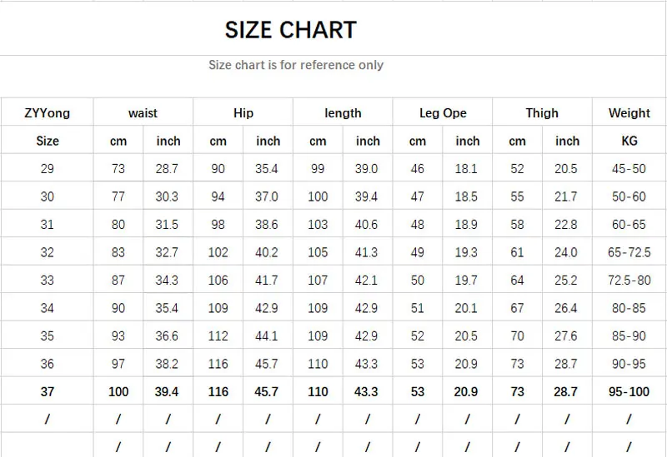Click the "Size chart is for reference only" note
The width and height of the screenshot is (667, 457).
(296, 65)
